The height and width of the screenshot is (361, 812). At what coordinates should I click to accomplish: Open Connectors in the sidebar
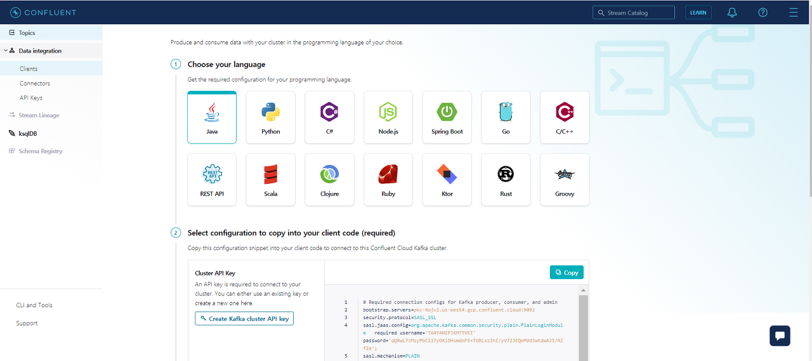[x=35, y=83]
